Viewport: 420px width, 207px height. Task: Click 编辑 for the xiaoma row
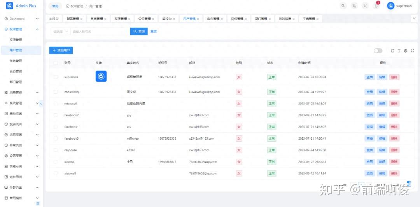[382, 162]
